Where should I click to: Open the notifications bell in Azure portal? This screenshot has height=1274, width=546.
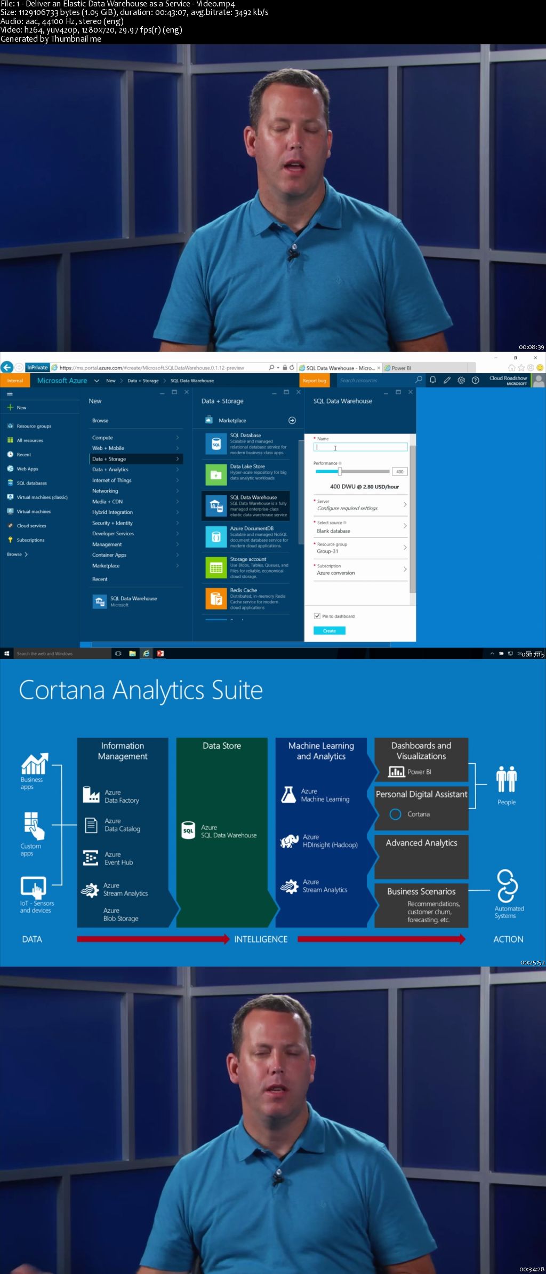(433, 380)
